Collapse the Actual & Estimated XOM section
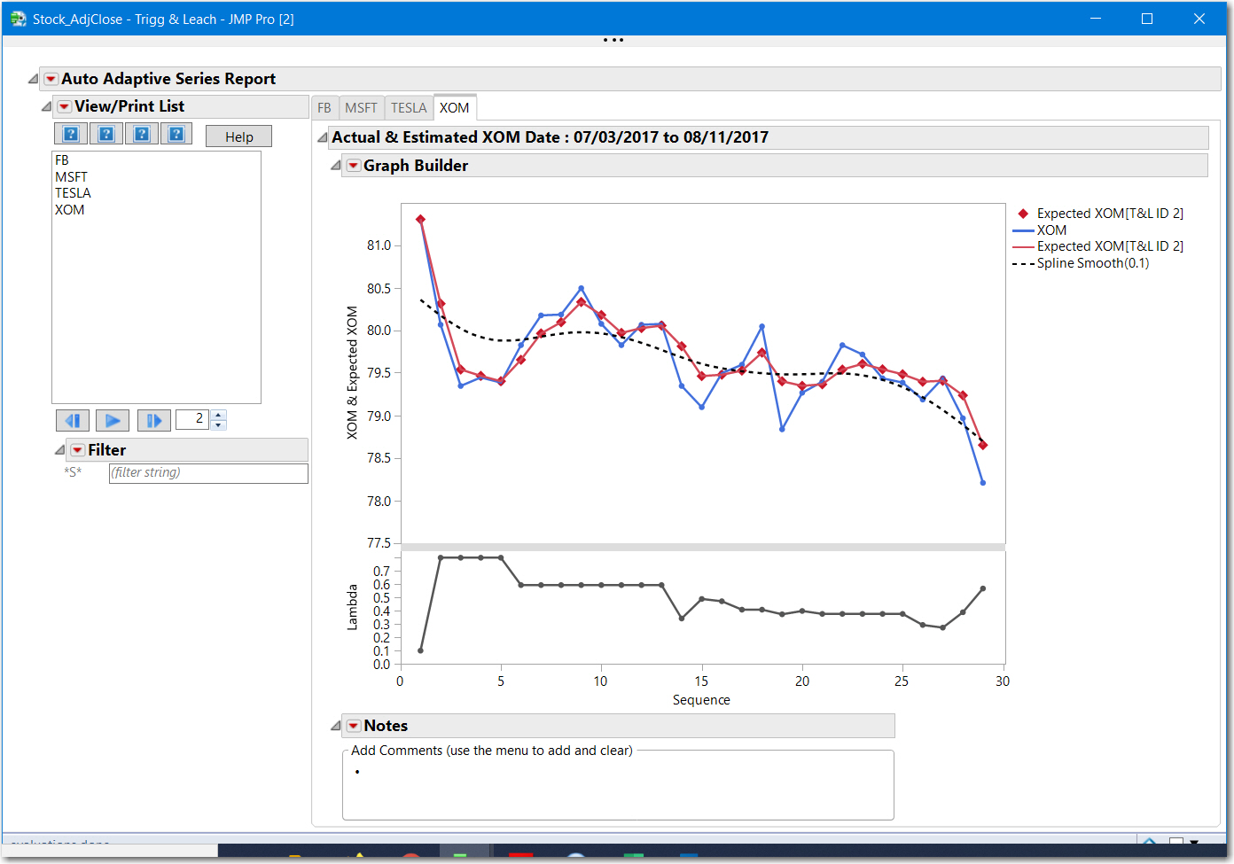The height and width of the screenshot is (864, 1234). [x=323, y=137]
